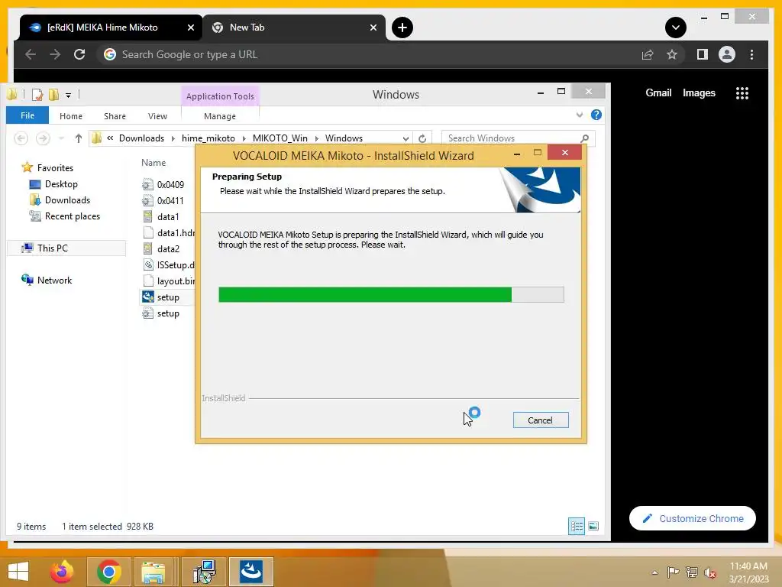Select the 0x0409 file

pos(163,185)
